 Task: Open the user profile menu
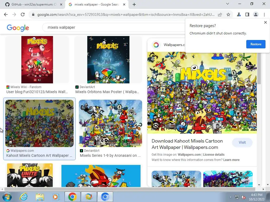[256, 15]
